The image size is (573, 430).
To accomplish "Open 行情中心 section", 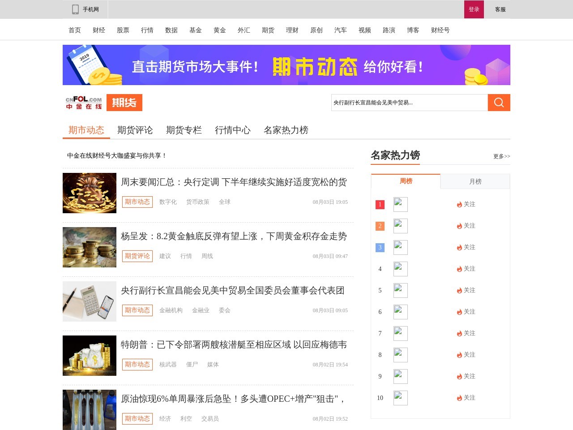I will tap(233, 130).
